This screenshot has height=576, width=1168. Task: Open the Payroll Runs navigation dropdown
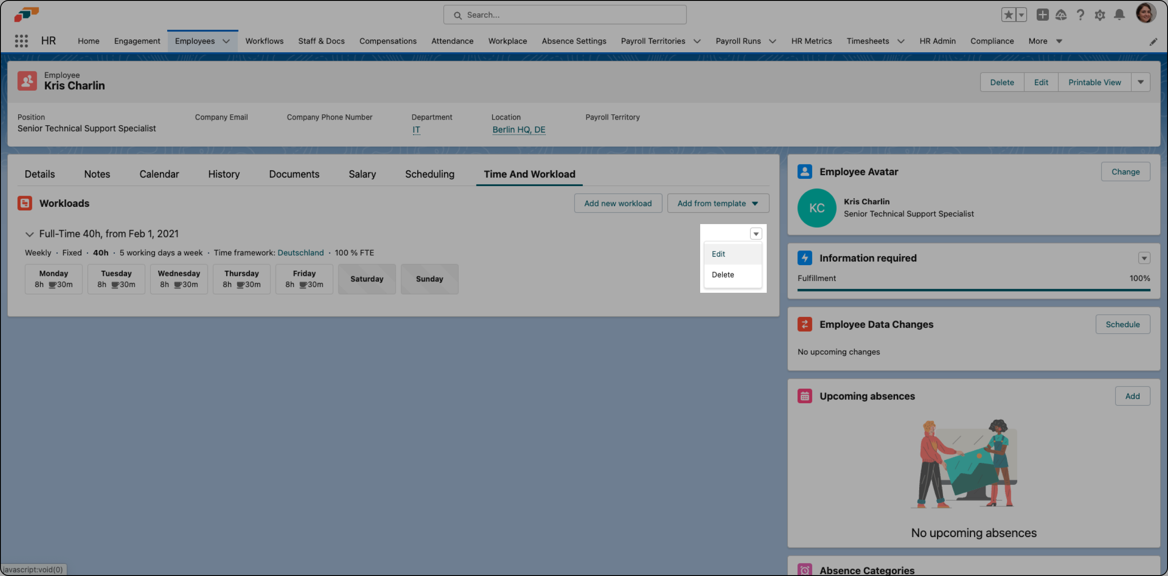pos(772,41)
